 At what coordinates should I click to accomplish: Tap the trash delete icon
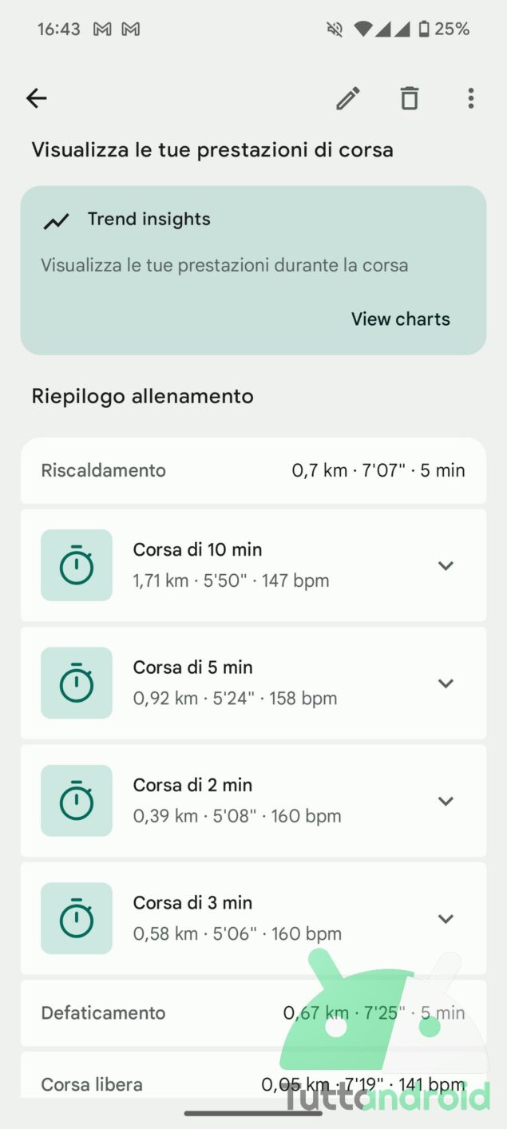[409, 98]
